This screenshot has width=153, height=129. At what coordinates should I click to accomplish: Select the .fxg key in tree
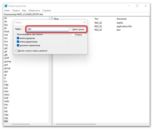pyautogui.click(x=6, y=45)
